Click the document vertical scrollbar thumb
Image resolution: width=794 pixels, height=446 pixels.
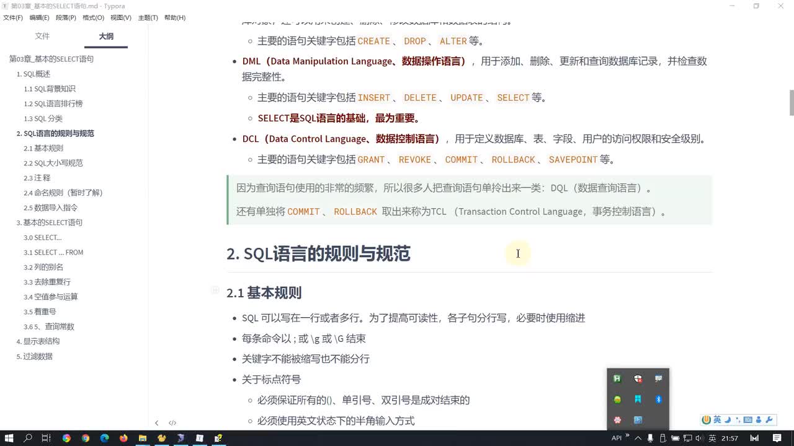click(x=791, y=103)
